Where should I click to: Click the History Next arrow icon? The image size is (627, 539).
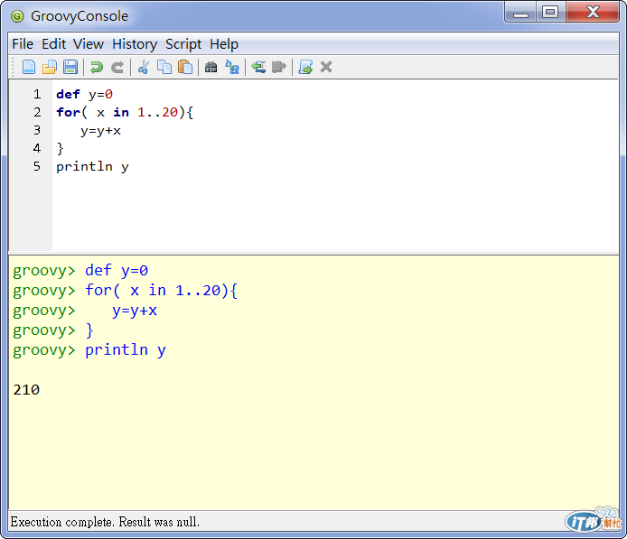coord(279,67)
